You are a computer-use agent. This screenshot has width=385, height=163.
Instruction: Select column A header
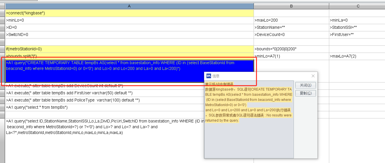coord(129,6)
